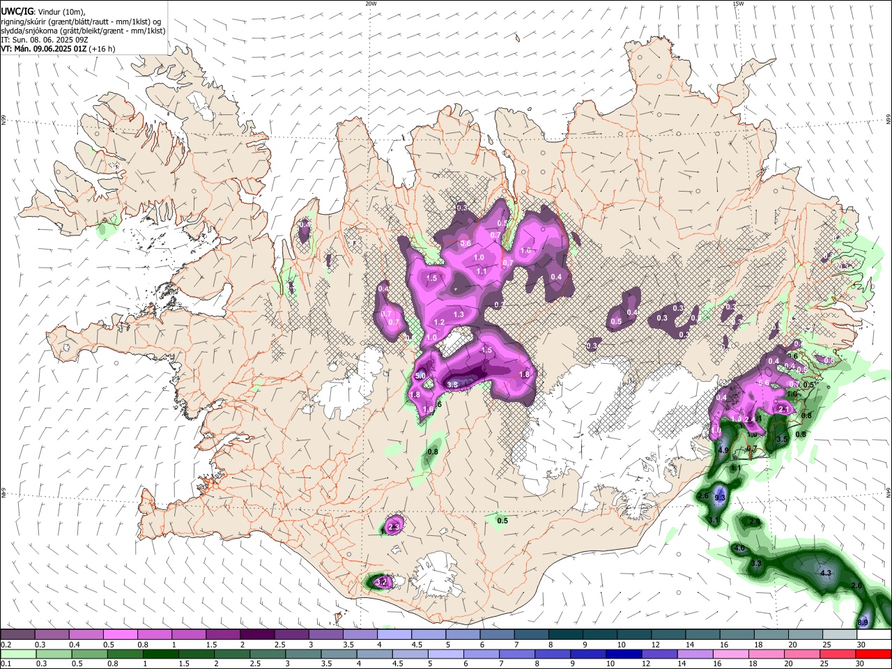Pick the darkest green swatch between 1 and 1.5
This screenshot has width=892, height=669.
click(x=160, y=654)
